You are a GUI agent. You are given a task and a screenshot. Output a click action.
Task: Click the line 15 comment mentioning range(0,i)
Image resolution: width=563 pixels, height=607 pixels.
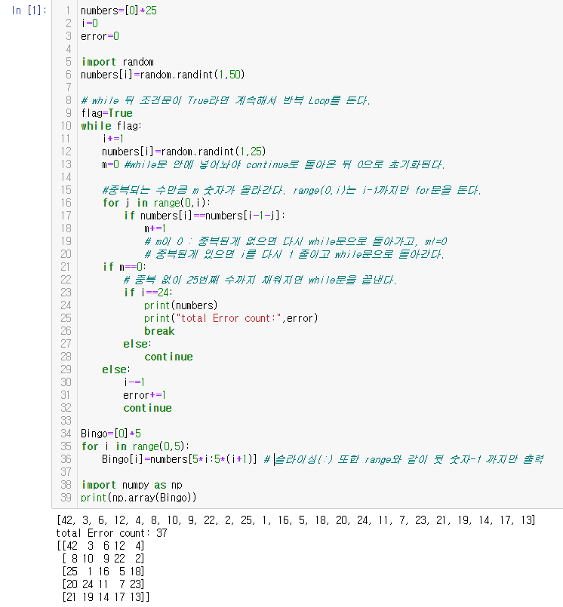click(291, 190)
